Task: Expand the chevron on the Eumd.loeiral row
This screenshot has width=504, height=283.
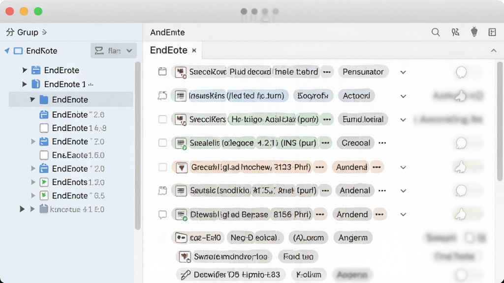Action: (403, 120)
